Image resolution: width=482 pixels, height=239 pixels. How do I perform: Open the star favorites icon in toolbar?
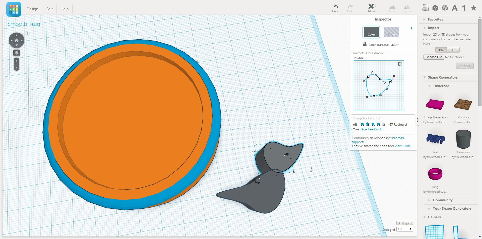tap(474, 8)
